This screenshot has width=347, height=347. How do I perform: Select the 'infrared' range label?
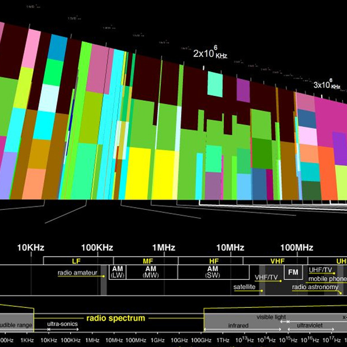point(238,325)
